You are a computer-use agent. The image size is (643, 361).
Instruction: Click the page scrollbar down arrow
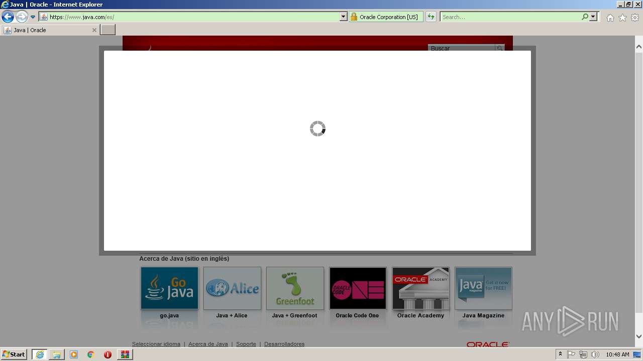click(x=639, y=336)
